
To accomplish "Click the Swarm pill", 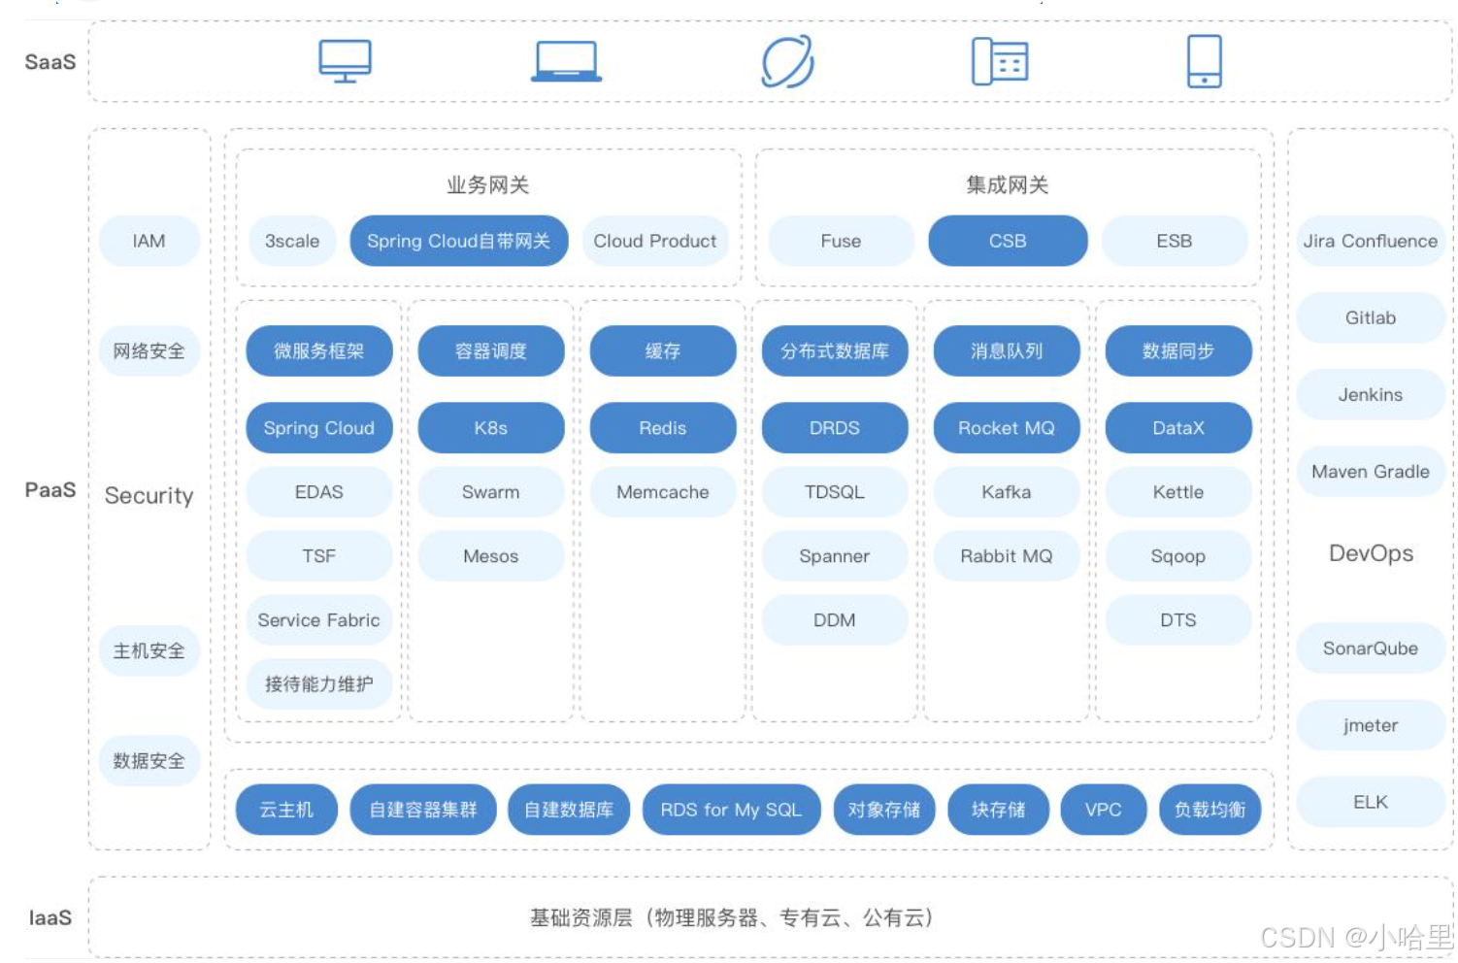I will (491, 492).
